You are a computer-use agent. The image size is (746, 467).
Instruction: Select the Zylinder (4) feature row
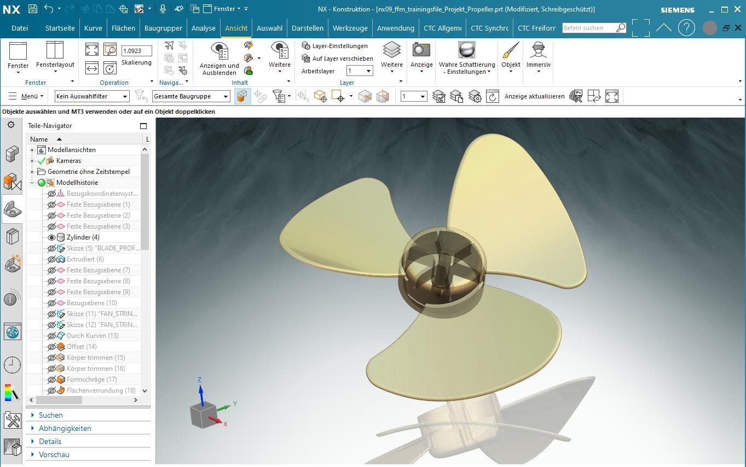(x=83, y=237)
